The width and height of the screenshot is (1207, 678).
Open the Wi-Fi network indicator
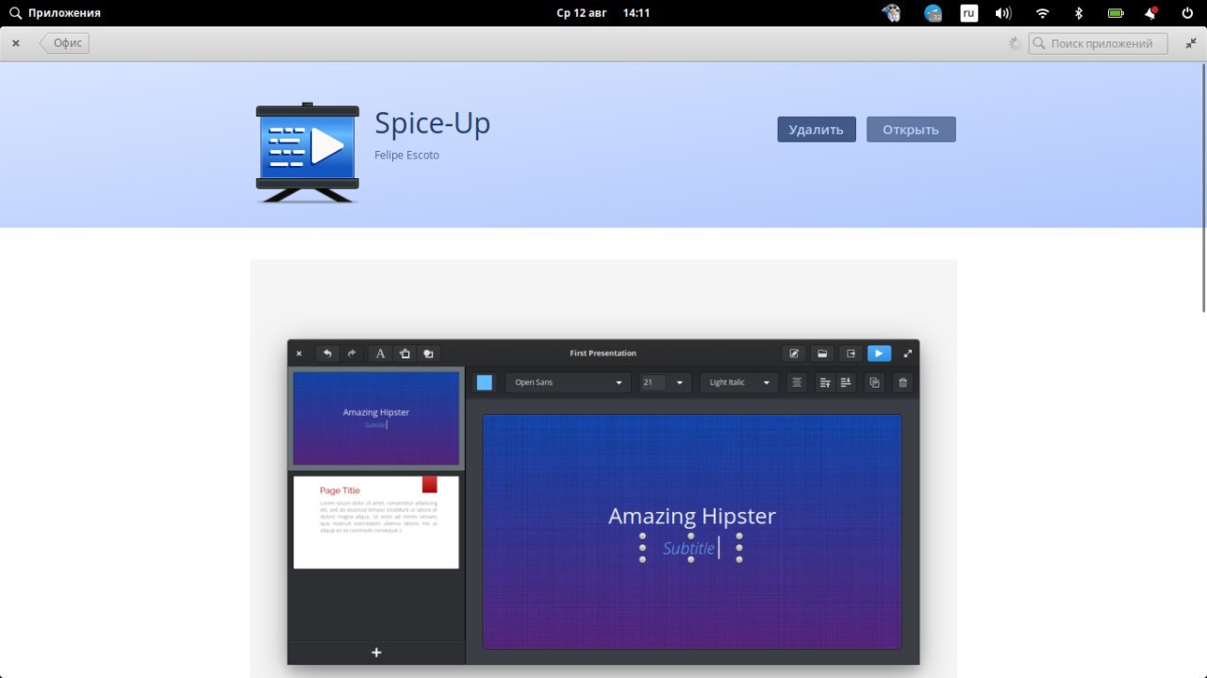click(x=1042, y=13)
